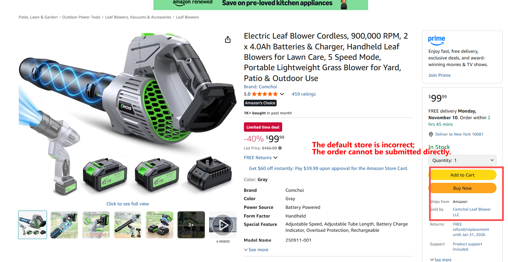Go to Leaf Blowers breadcrumb category
Screen dimensions: 508x262
(188, 17)
